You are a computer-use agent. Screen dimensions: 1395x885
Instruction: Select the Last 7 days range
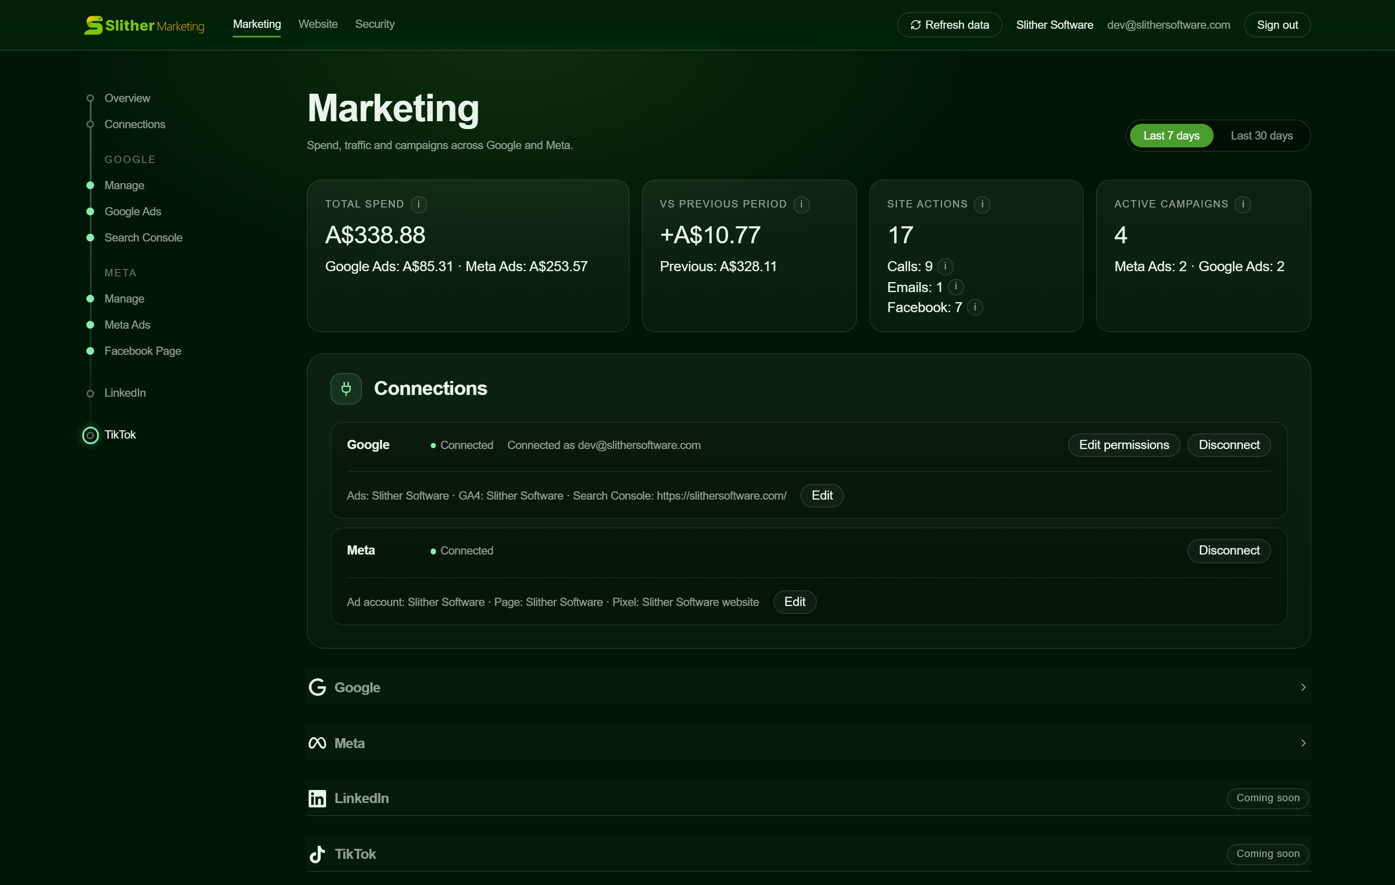tap(1171, 136)
